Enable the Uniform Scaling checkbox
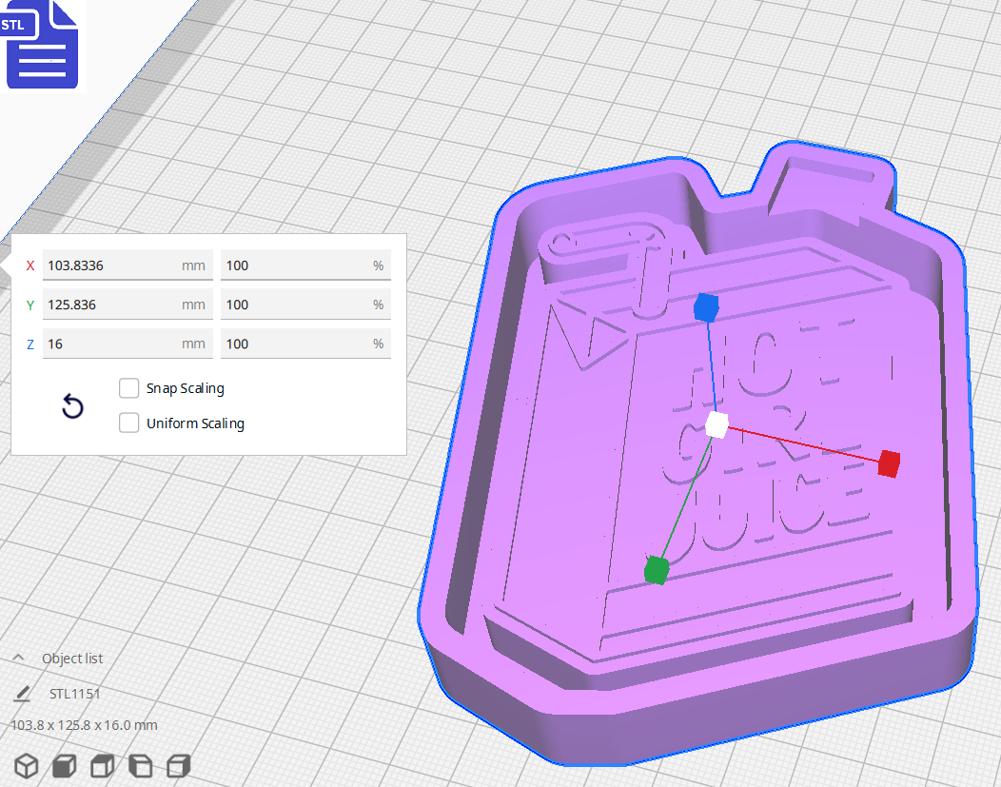 (129, 423)
